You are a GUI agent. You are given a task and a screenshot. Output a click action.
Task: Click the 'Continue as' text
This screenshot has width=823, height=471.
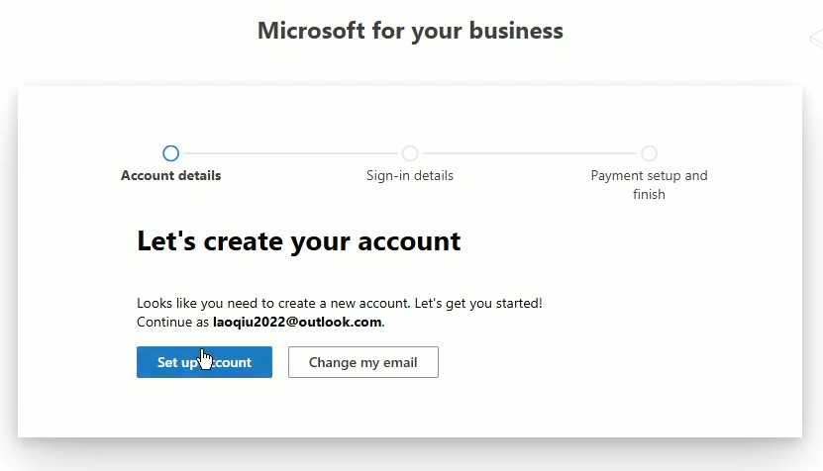[173, 323]
